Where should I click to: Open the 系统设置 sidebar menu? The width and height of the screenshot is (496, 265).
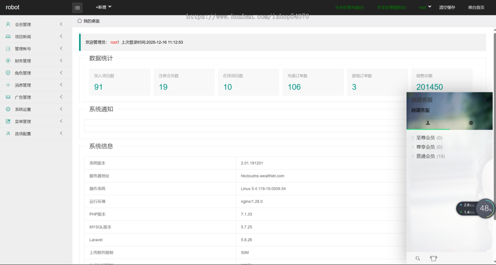click(x=36, y=109)
